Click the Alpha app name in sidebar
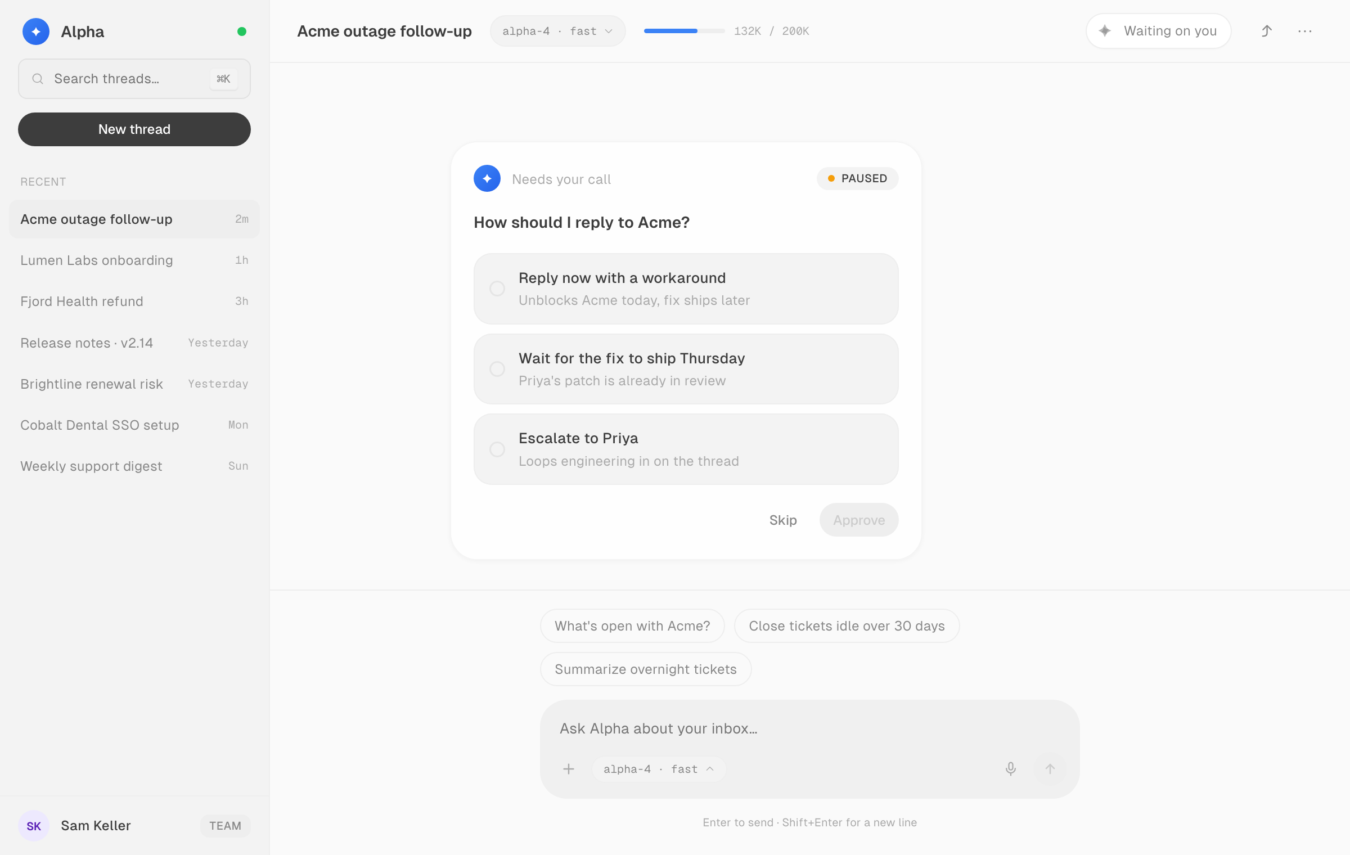 pos(83,31)
